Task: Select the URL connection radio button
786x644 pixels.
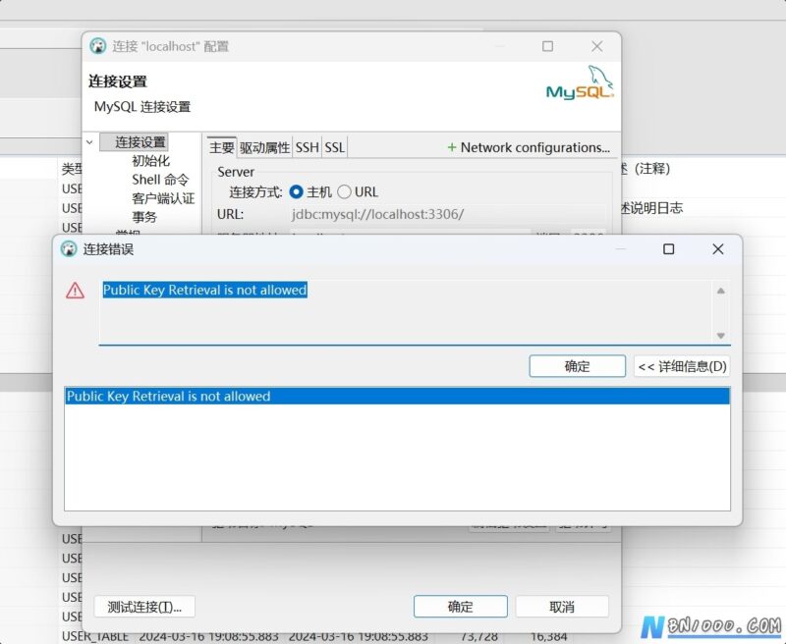Action: point(344,191)
